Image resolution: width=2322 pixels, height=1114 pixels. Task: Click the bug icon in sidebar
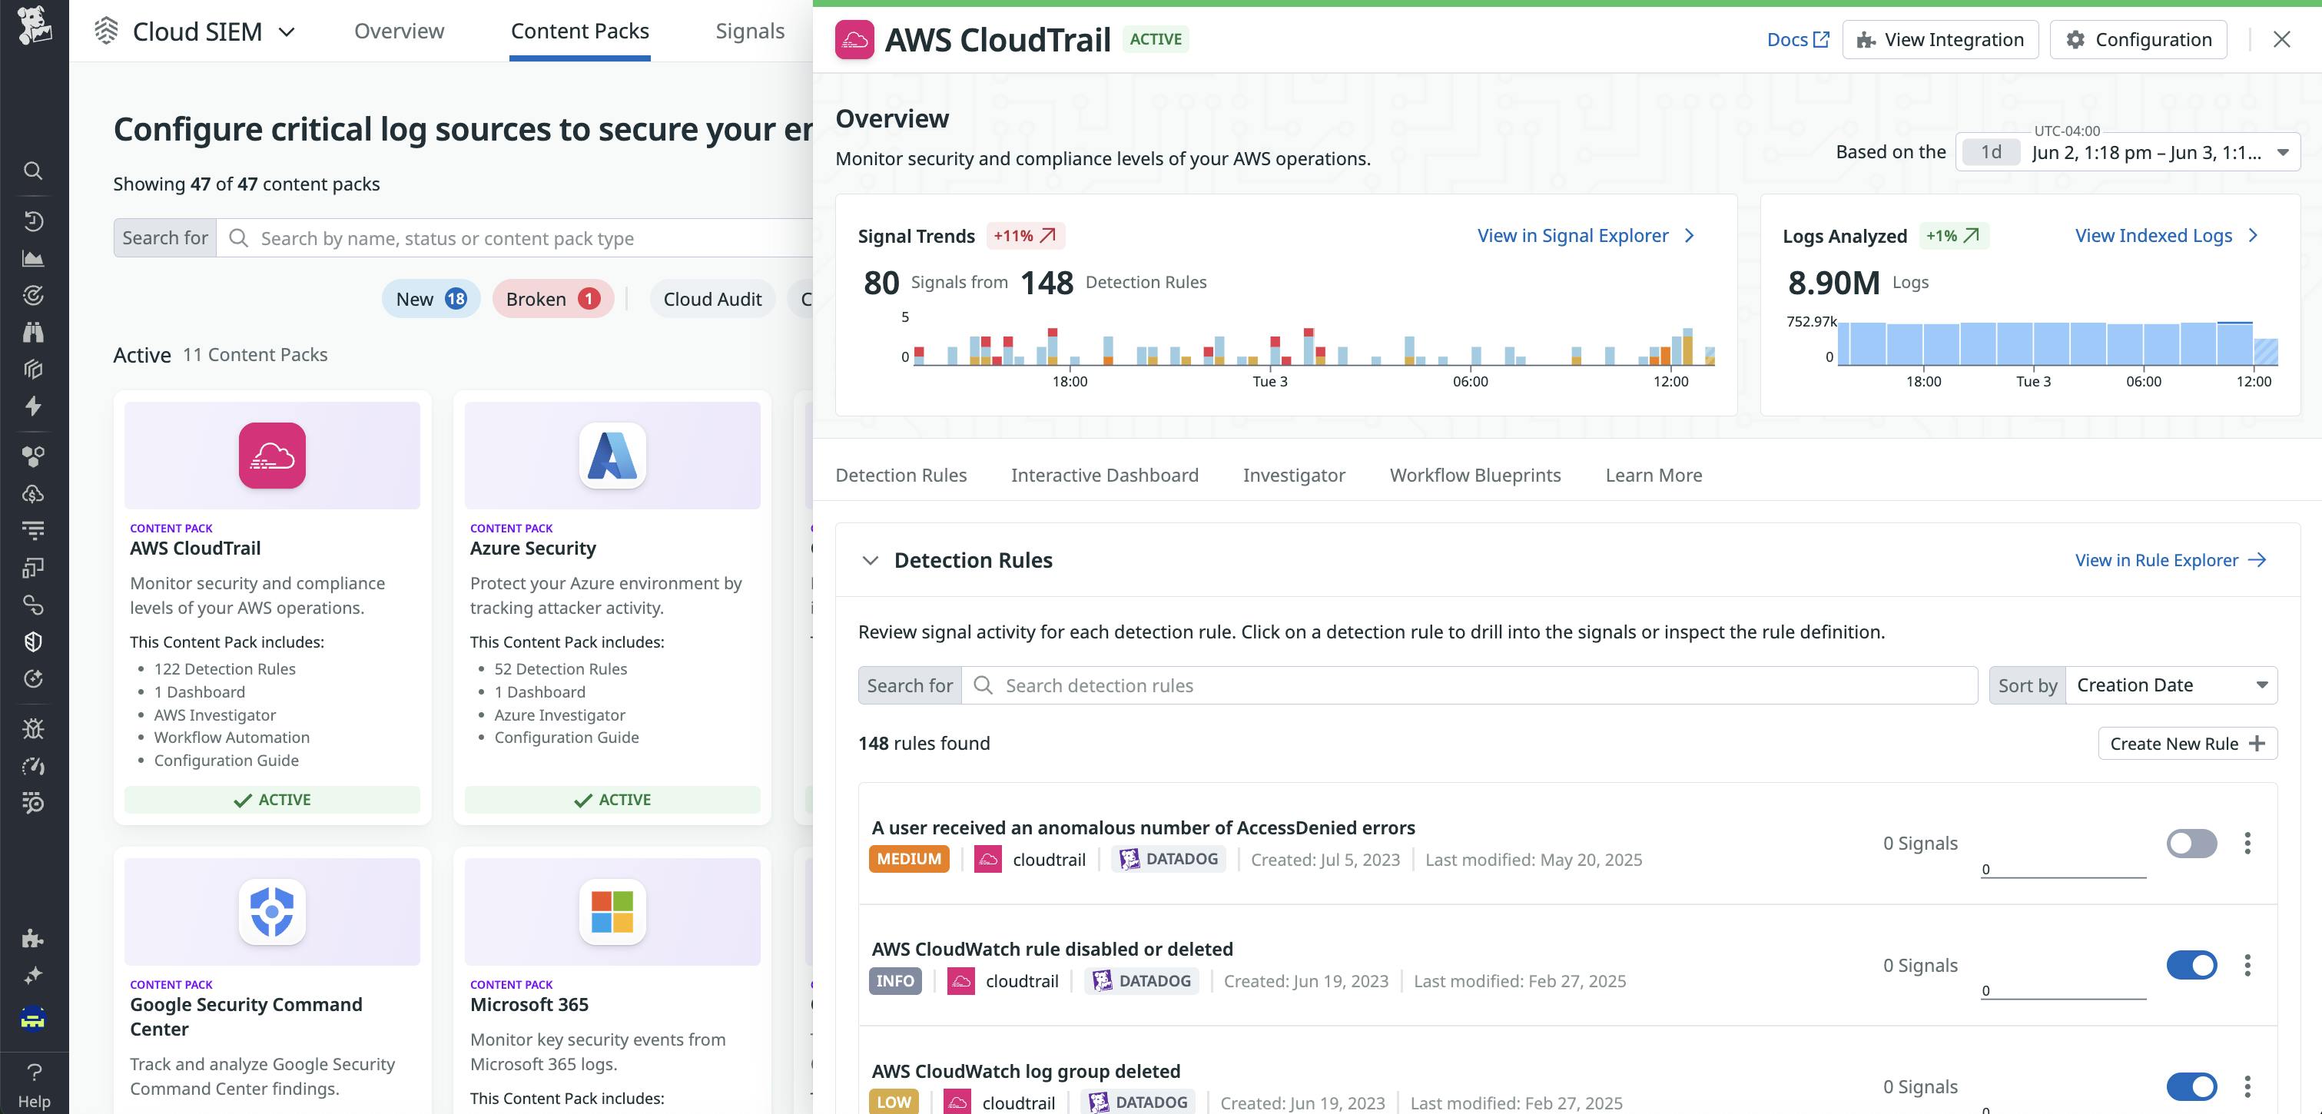coord(33,728)
